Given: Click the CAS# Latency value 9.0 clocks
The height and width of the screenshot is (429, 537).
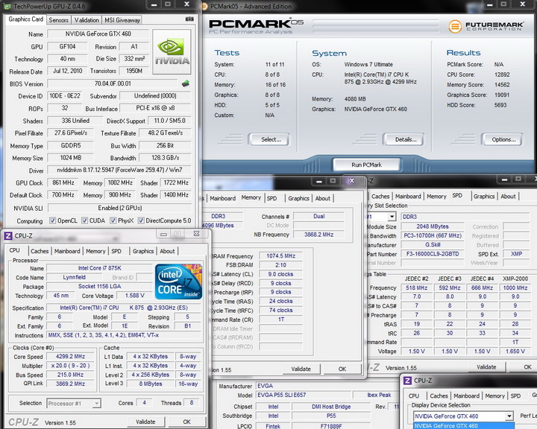Looking at the screenshot, I should 280,274.
